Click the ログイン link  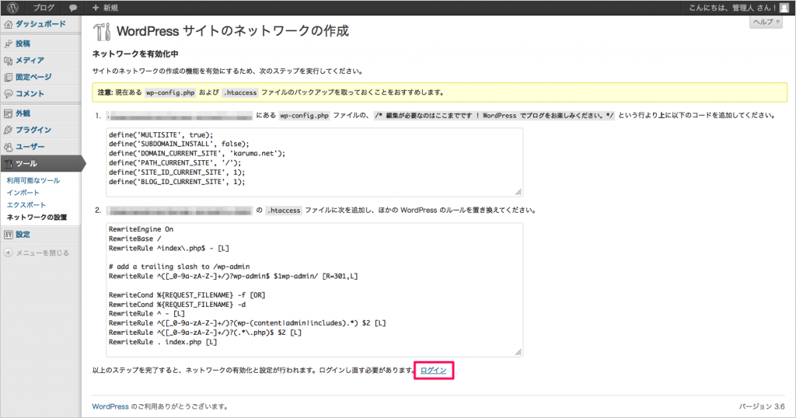coord(434,371)
